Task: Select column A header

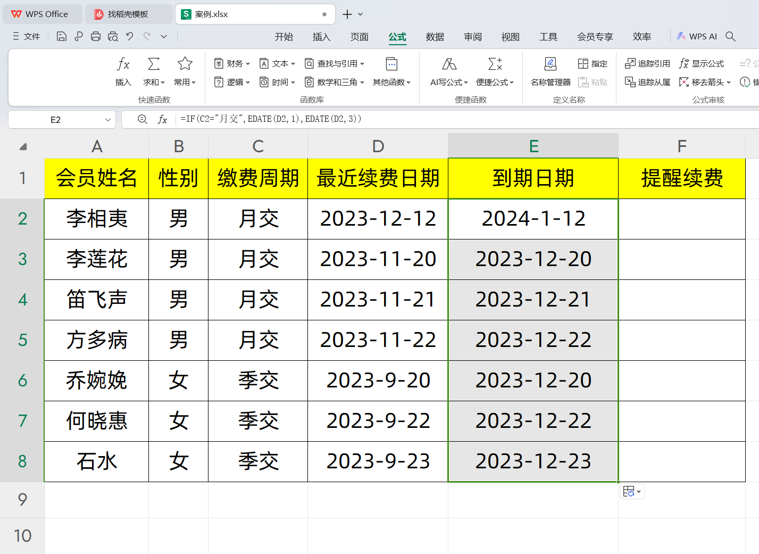Action: pyautogui.click(x=97, y=146)
